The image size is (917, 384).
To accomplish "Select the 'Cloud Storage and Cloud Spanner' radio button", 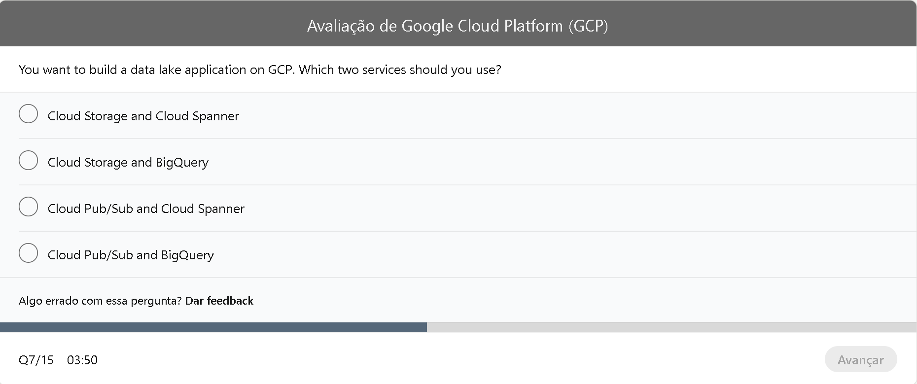I will click(x=28, y=114).
